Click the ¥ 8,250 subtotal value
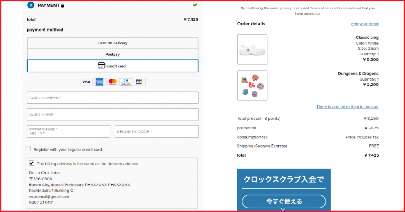405x212 pixels. [371, 119]
